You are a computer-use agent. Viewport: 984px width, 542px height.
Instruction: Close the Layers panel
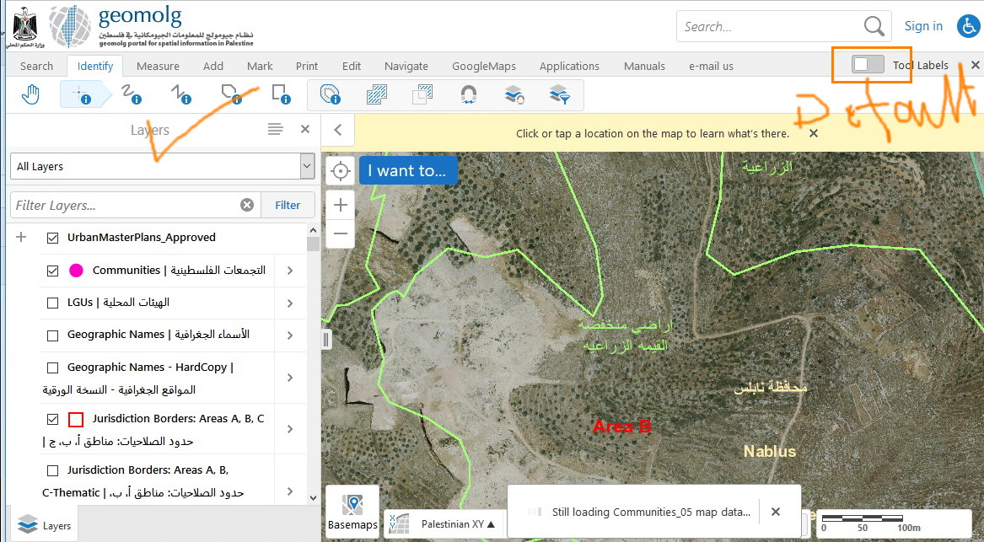[305, 129]
